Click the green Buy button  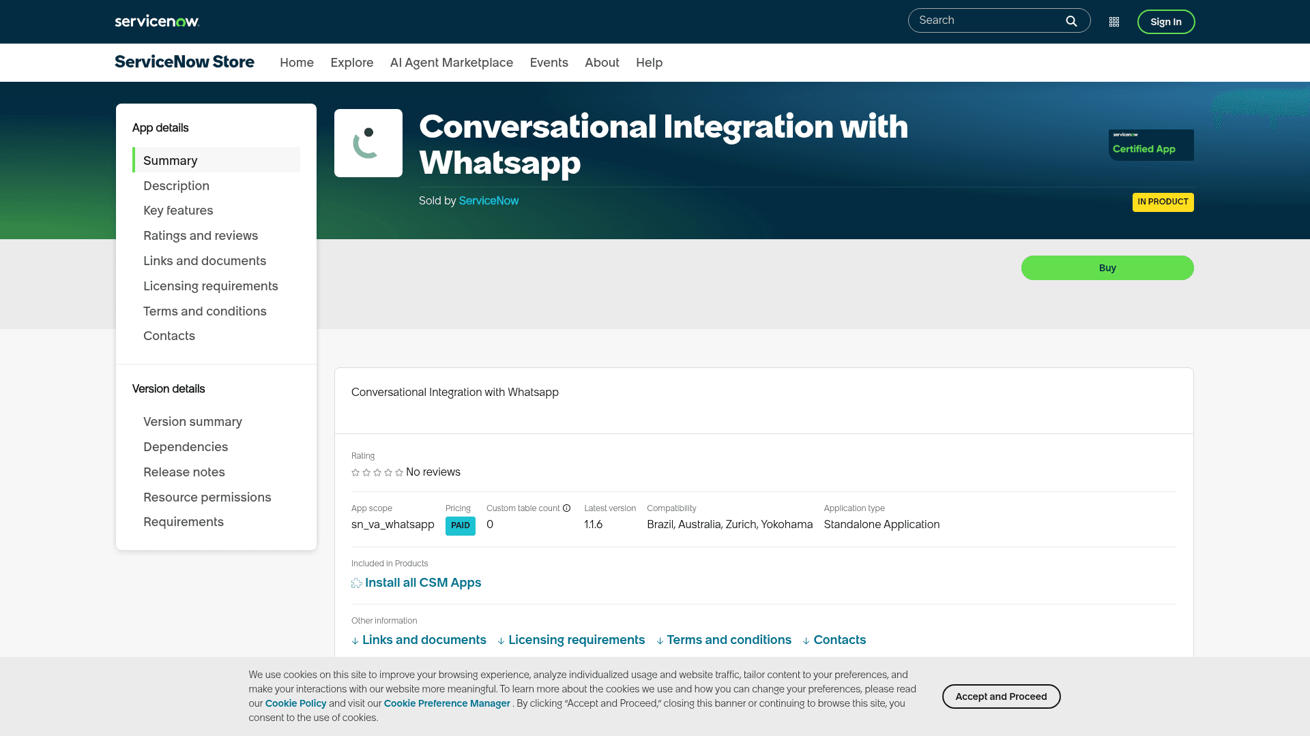point(1107,268)
